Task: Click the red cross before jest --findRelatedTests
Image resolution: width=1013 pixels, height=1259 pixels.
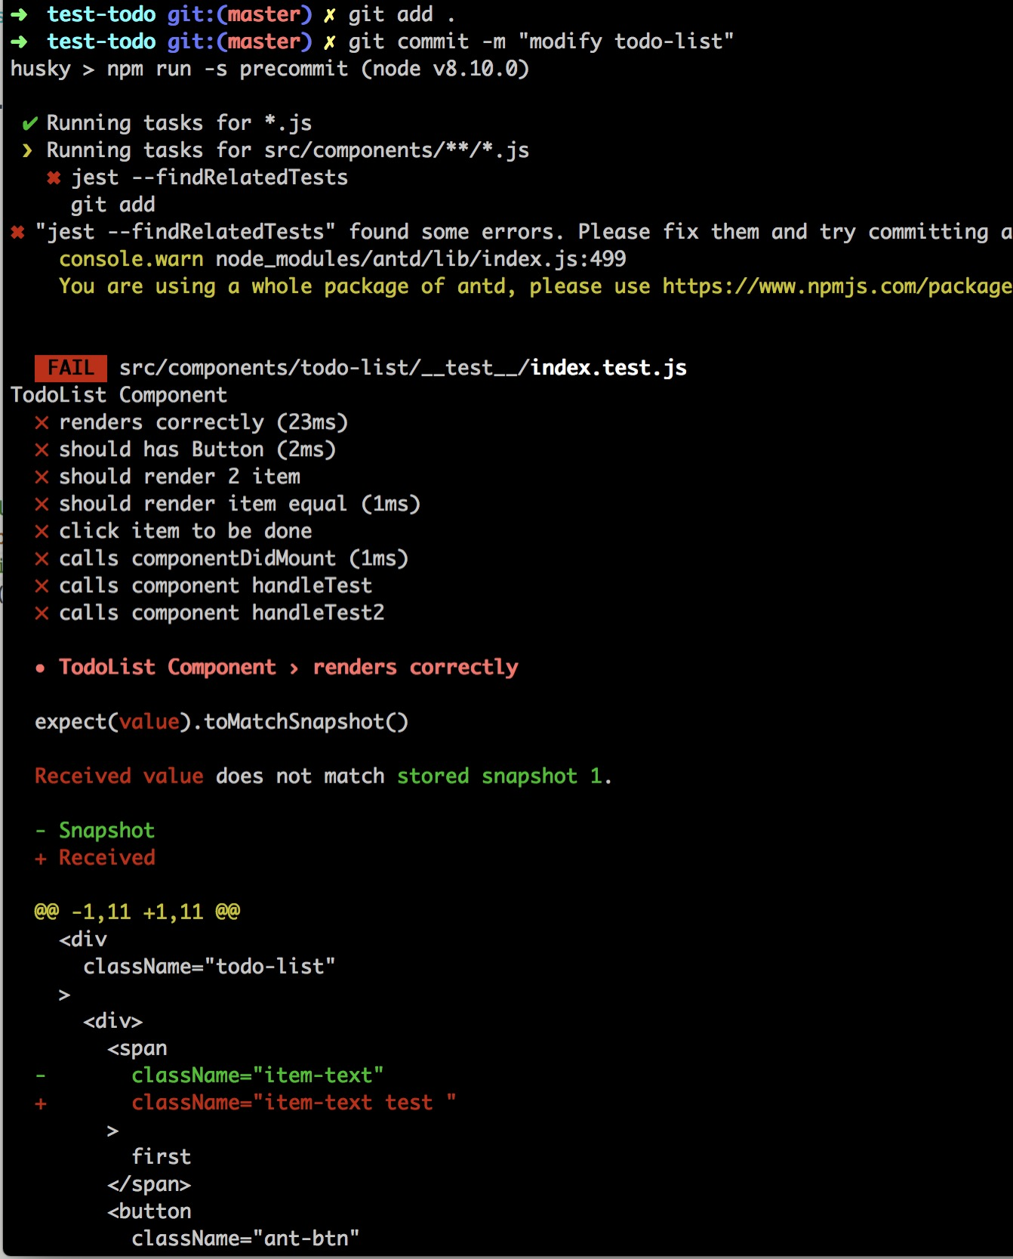Action: click(x=54, y=178)
